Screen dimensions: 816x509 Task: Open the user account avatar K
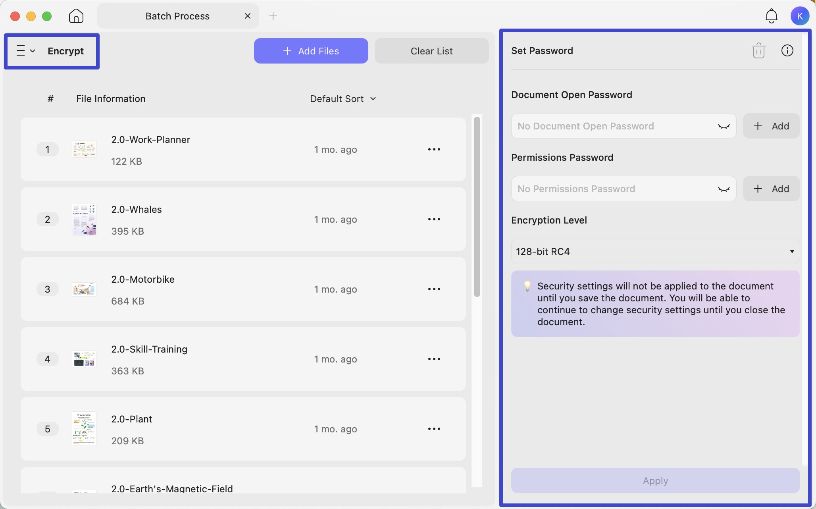coord(800,16)
